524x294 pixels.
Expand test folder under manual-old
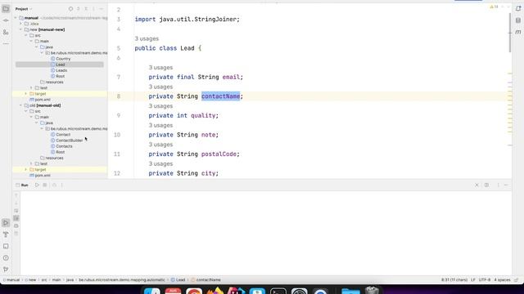click(x=31, y=163)
